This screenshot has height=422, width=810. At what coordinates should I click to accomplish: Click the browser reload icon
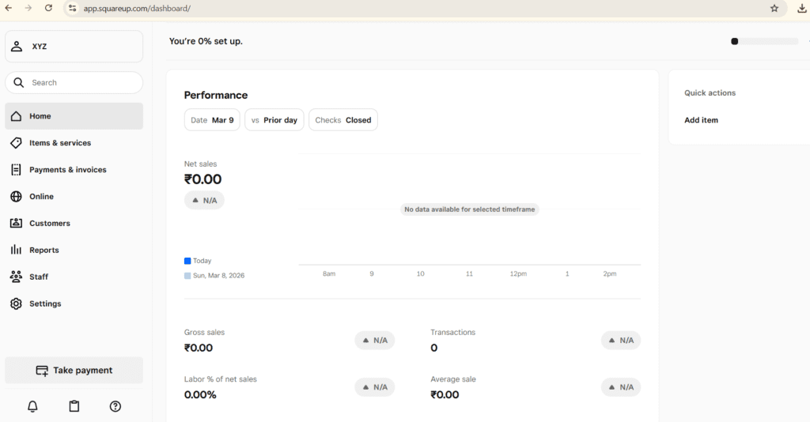click(x=48, y=8)
